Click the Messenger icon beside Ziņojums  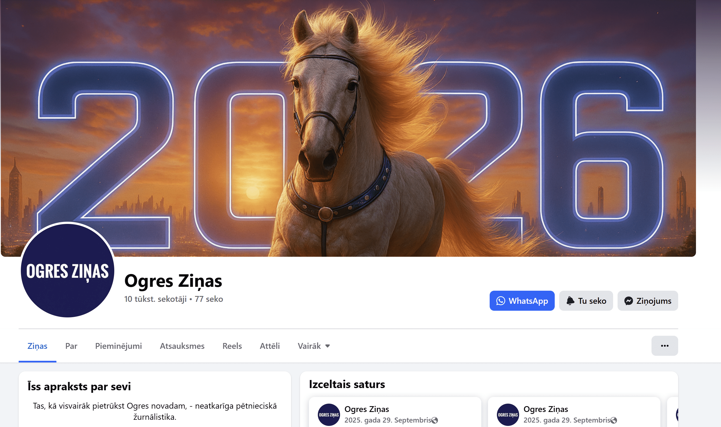pos(628,301)
